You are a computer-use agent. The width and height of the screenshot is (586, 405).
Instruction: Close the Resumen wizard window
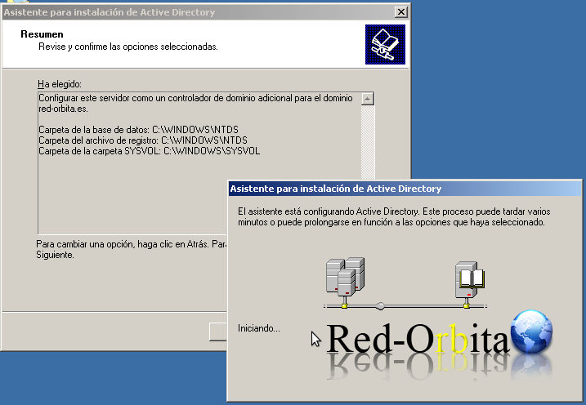400,12
